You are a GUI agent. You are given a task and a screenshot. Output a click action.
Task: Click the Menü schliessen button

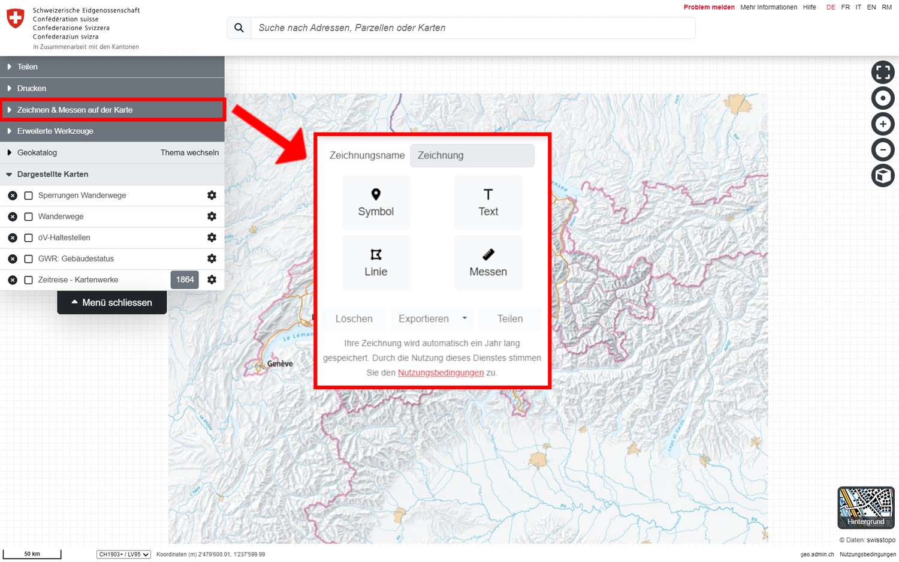tap(112, 302)
